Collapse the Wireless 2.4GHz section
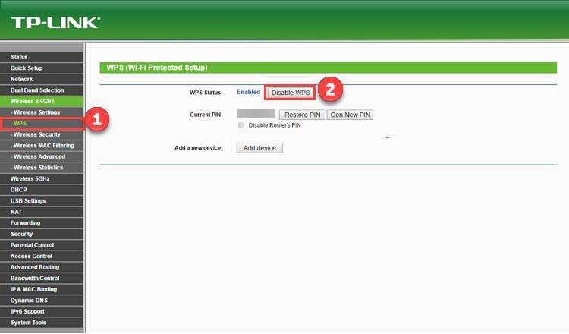The width and height of the screenshot is (569, 334). [42, 101]
